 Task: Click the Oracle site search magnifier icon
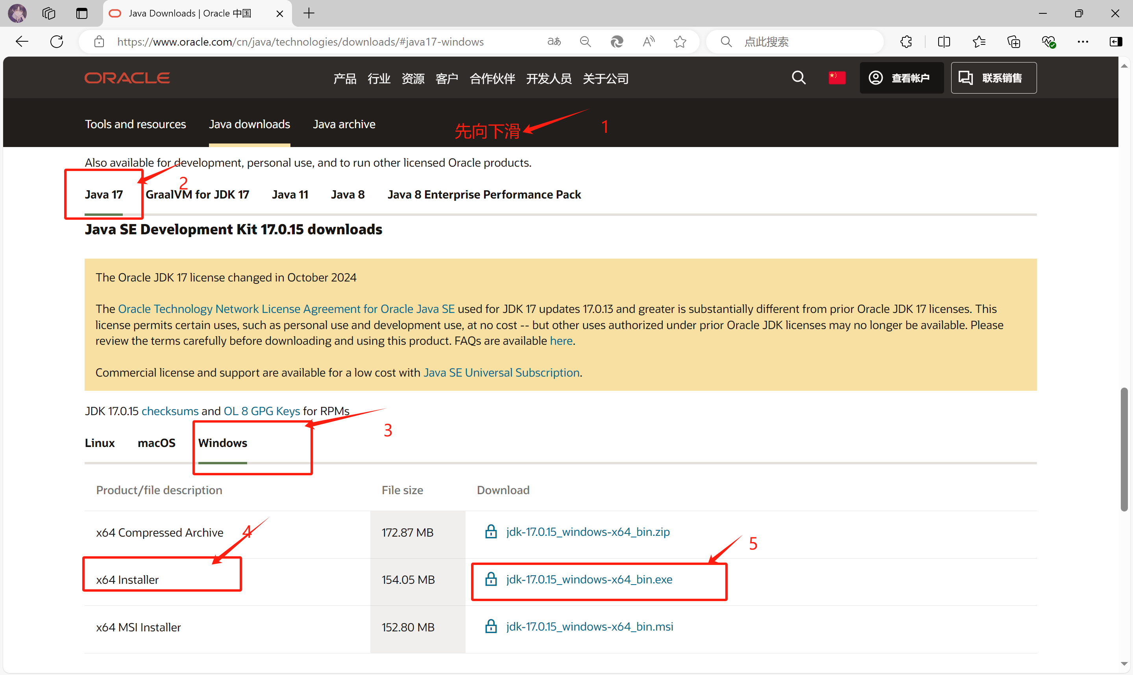point(798,78)
